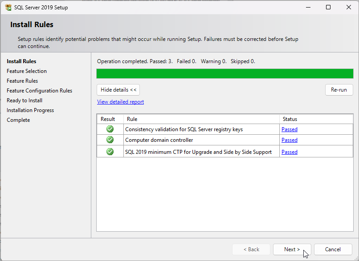This screenshot has width=359, height=261.
Task: Select 'SQL 2019 minimum CTP for Upgrade' rule text
Action: (198, 152)
